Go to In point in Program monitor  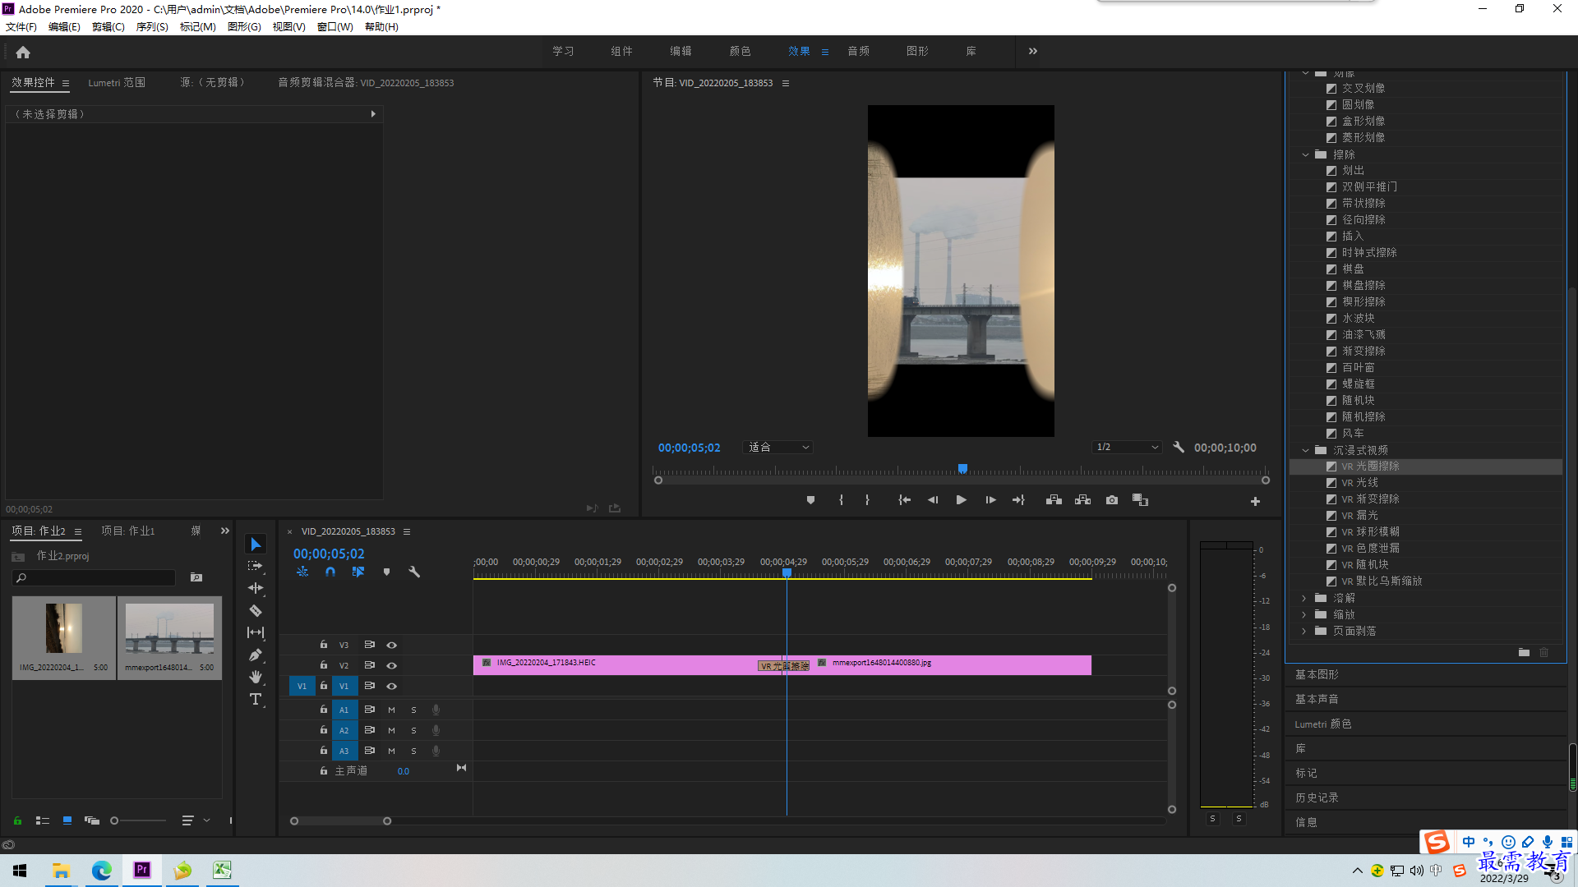click(x=904, y=500)
